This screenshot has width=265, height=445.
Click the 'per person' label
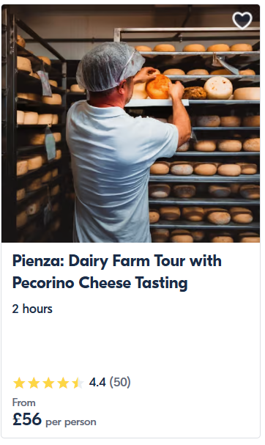tap(71, 422)
